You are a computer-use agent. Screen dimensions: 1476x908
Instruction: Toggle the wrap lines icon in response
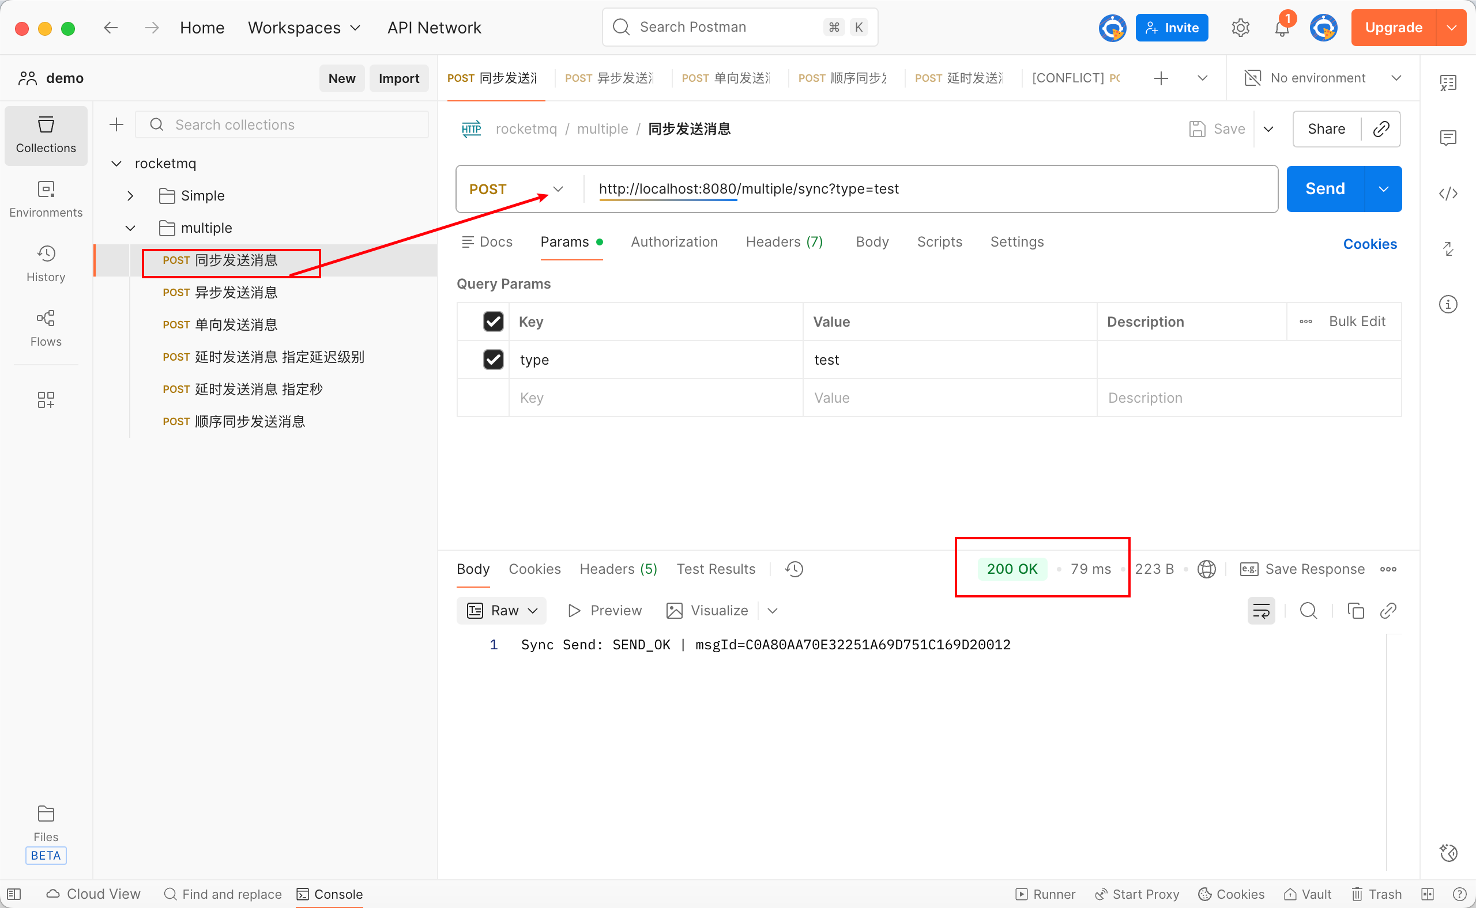click(1261, 611)
